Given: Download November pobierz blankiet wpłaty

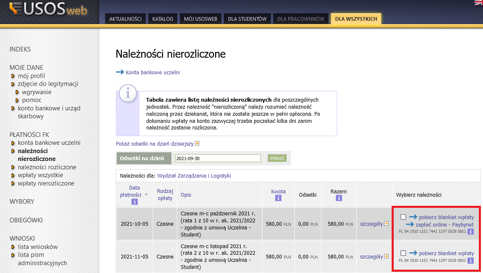Looking at the screenshot, I should click(x=446, y=253).
